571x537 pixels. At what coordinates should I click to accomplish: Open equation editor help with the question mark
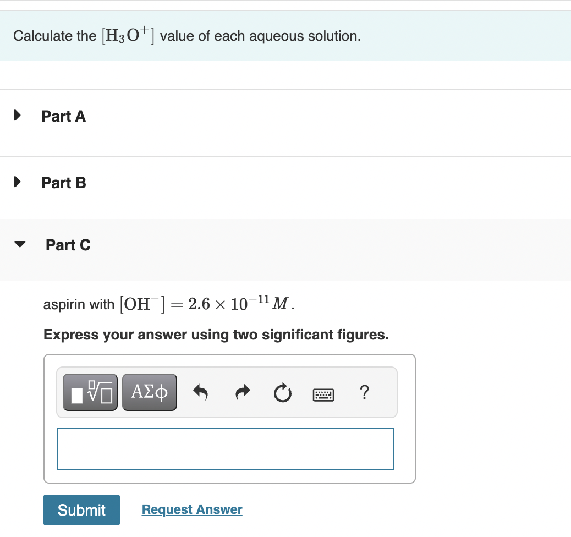click(x=364, y=393)
